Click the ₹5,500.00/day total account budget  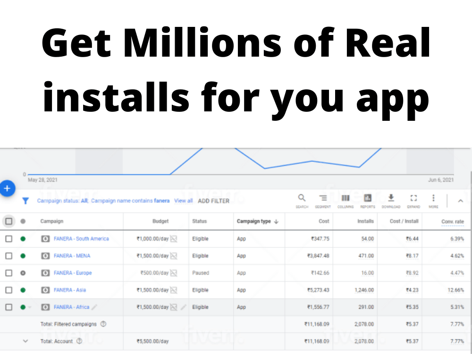[x=152, y=341]
